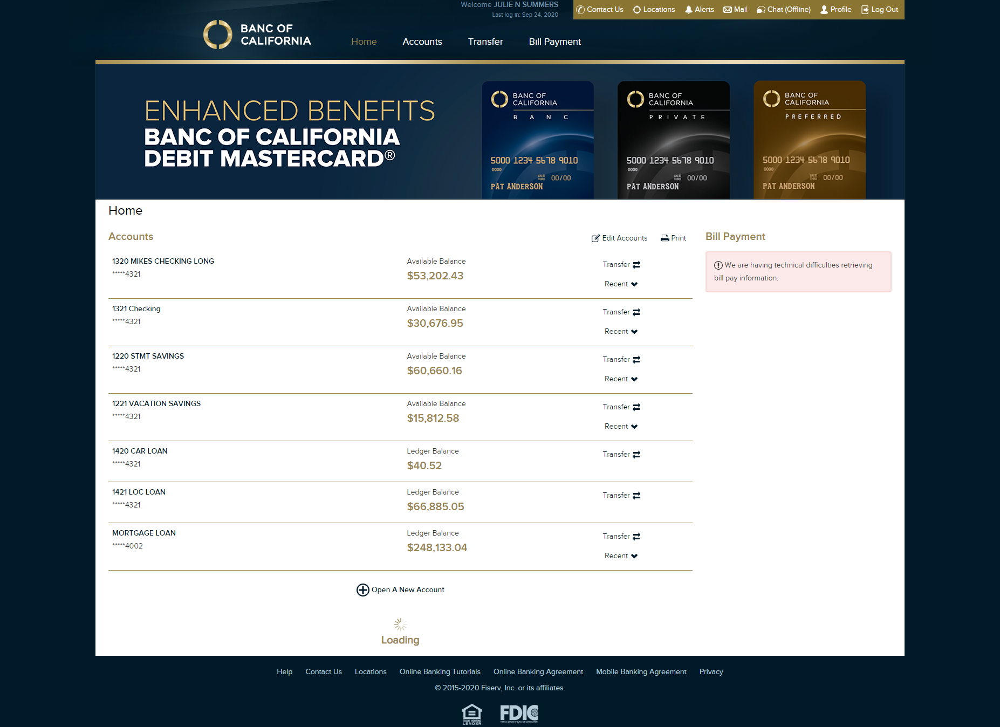Click Privacy in the footer
Image resolution: width=1000 pixels, height=727 pixels.
(x=711, y=671)
